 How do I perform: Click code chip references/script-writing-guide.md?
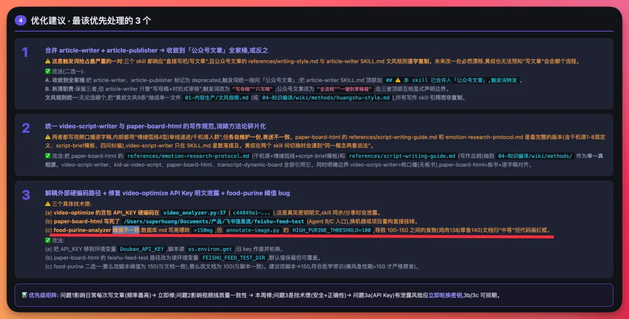402,156
